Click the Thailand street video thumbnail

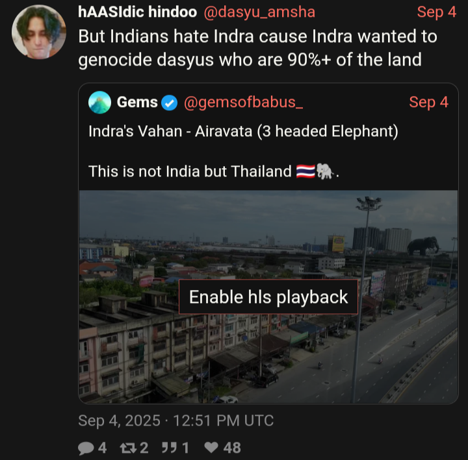pos(268,350)
